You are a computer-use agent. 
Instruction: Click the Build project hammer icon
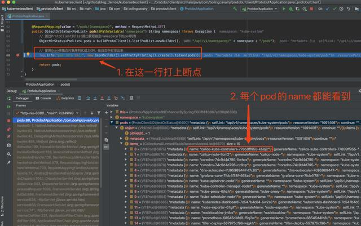235,9
